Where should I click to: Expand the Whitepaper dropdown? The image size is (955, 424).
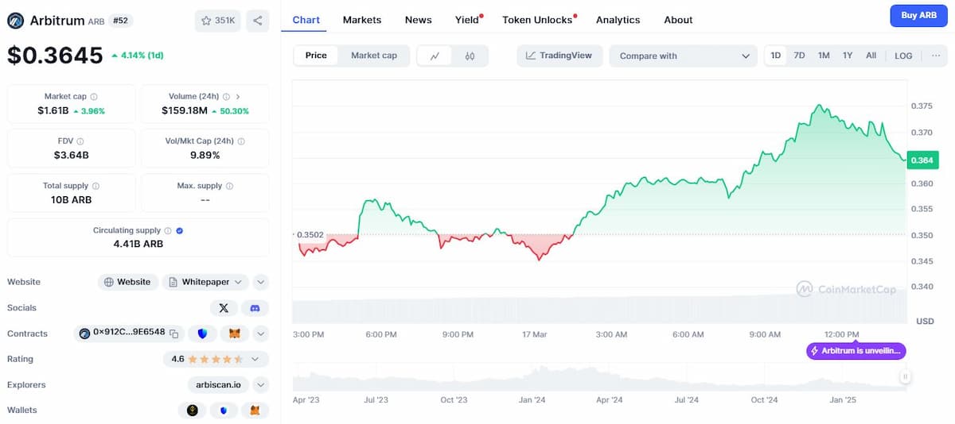pos(205,282)
